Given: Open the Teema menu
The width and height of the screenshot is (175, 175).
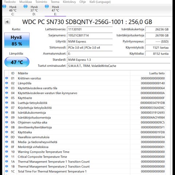Looking at the screenshot, I should pyautogui.click(x=55, y=2).
